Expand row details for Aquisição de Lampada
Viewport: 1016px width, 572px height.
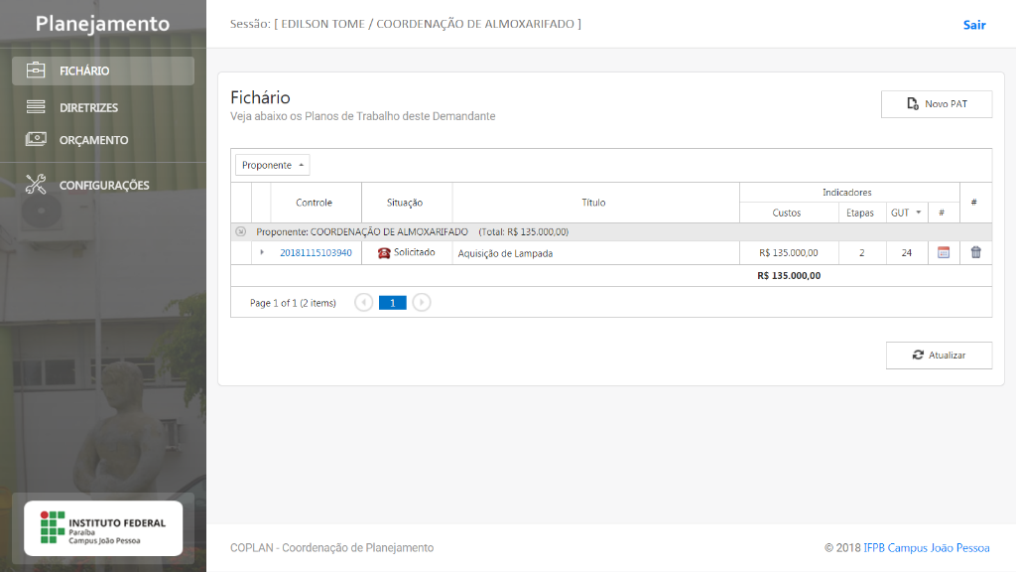[262, 253]
